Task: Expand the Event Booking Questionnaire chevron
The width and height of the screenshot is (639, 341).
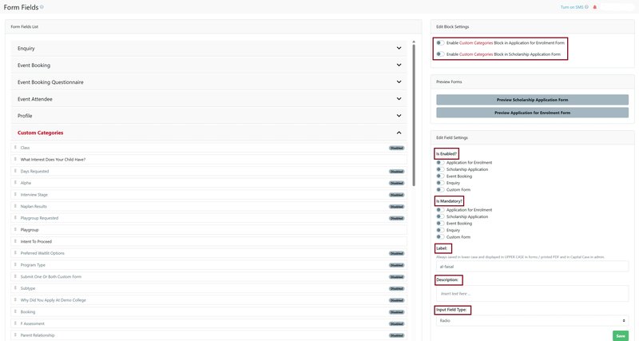Action: point(399,82)
